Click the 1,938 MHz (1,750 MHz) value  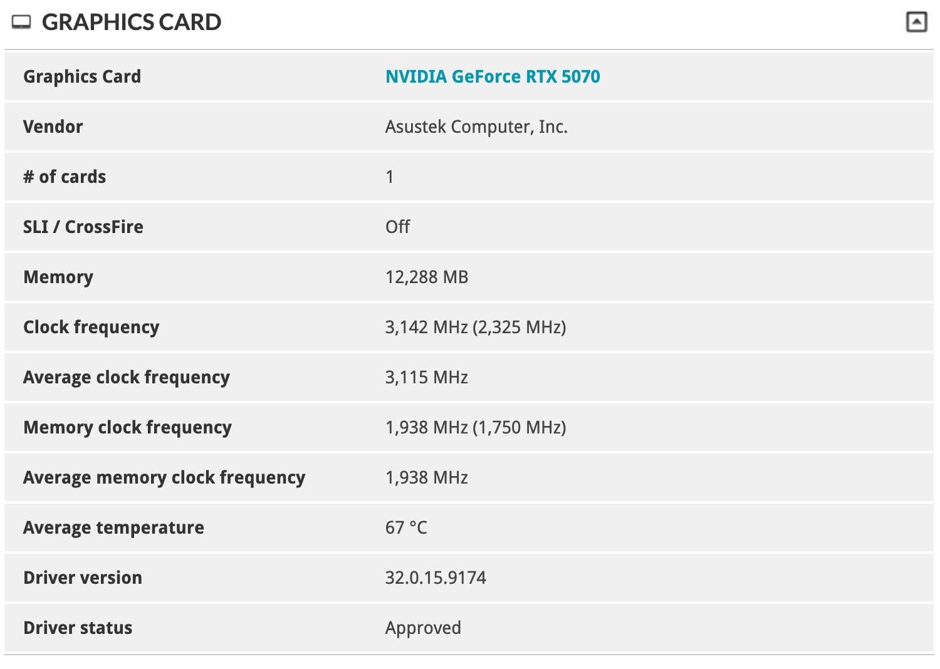click(476, 427)
